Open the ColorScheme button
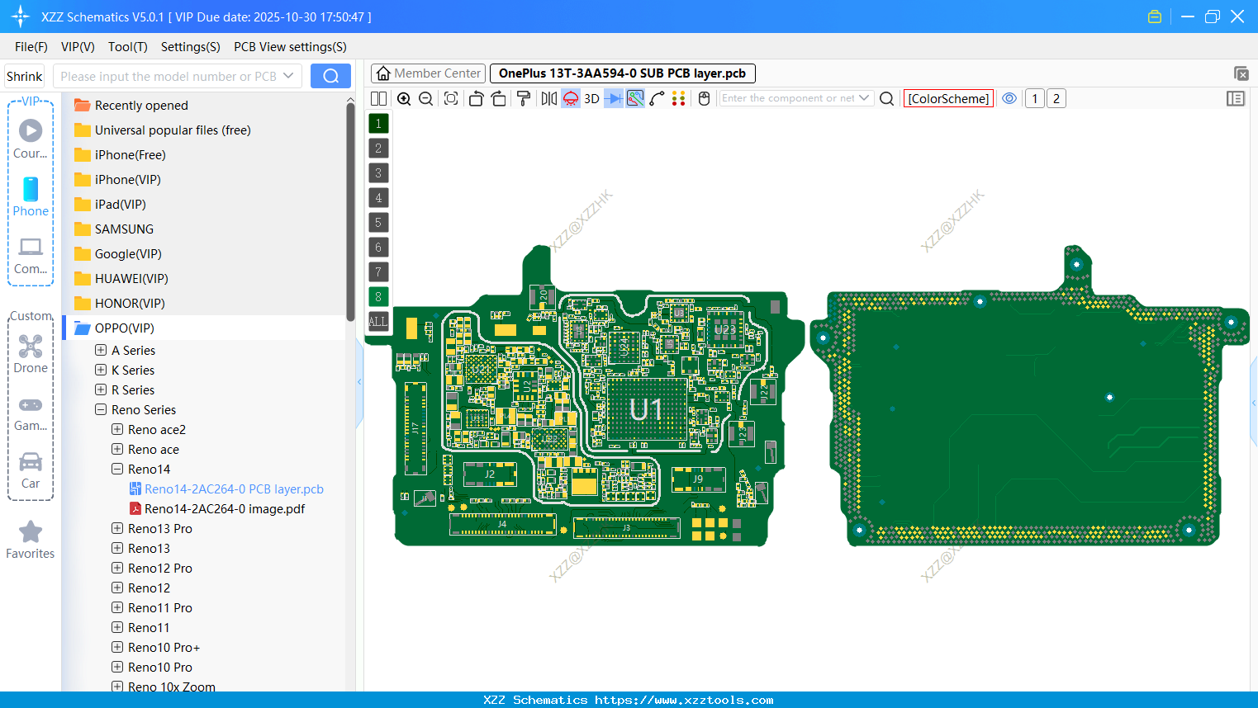This screenshot has height=708, width=1258. click(948, 99)
